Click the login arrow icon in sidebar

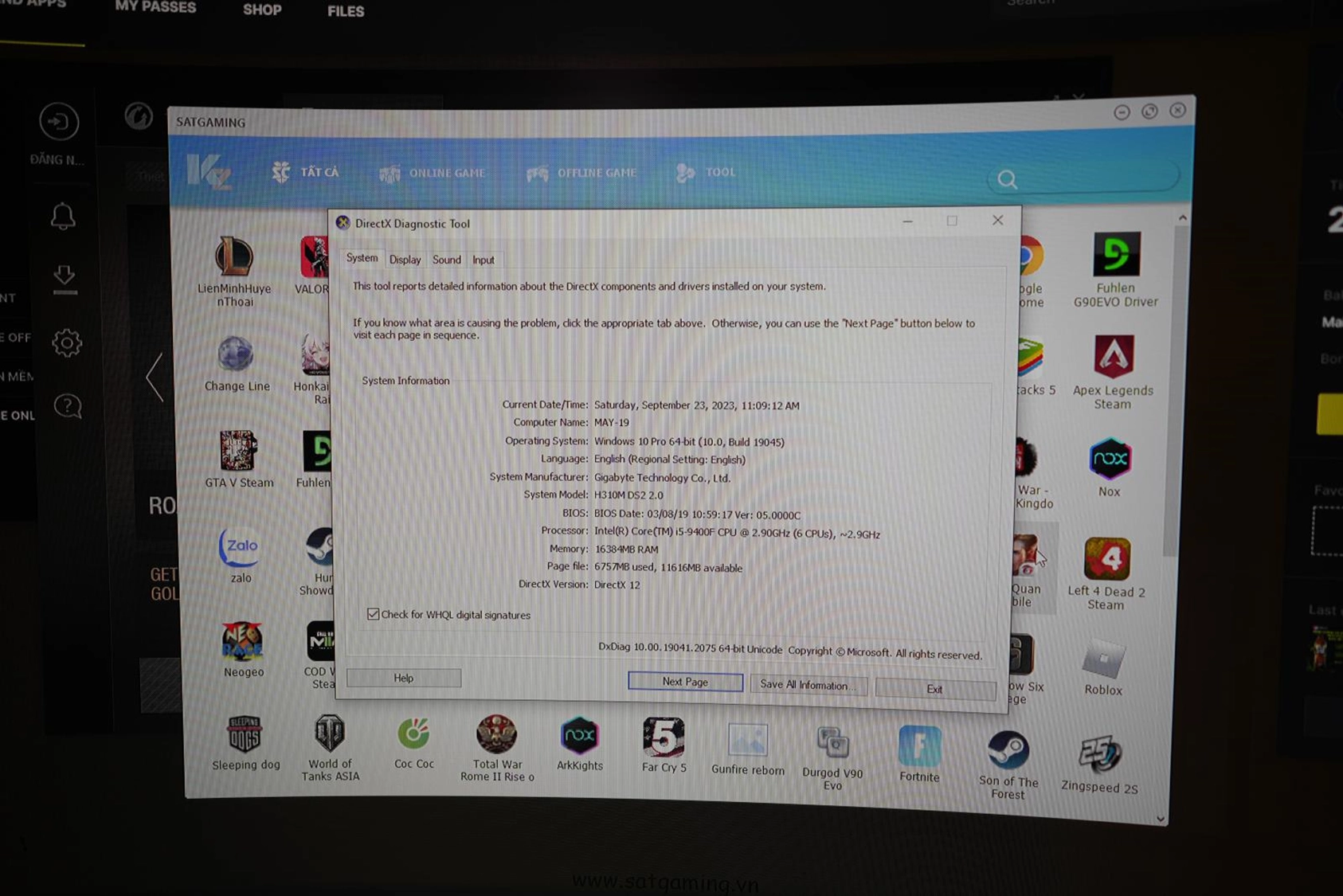click(59, 122)
